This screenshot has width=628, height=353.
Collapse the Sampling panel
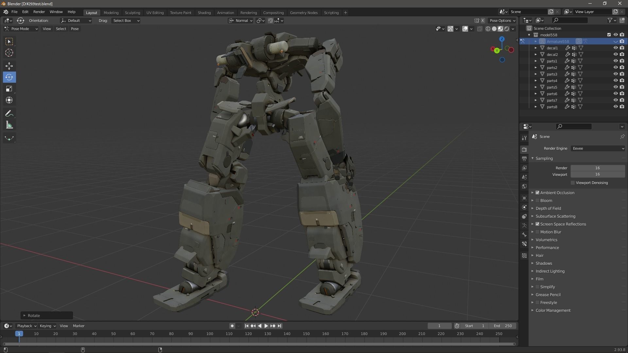click(x=544, y=158)
